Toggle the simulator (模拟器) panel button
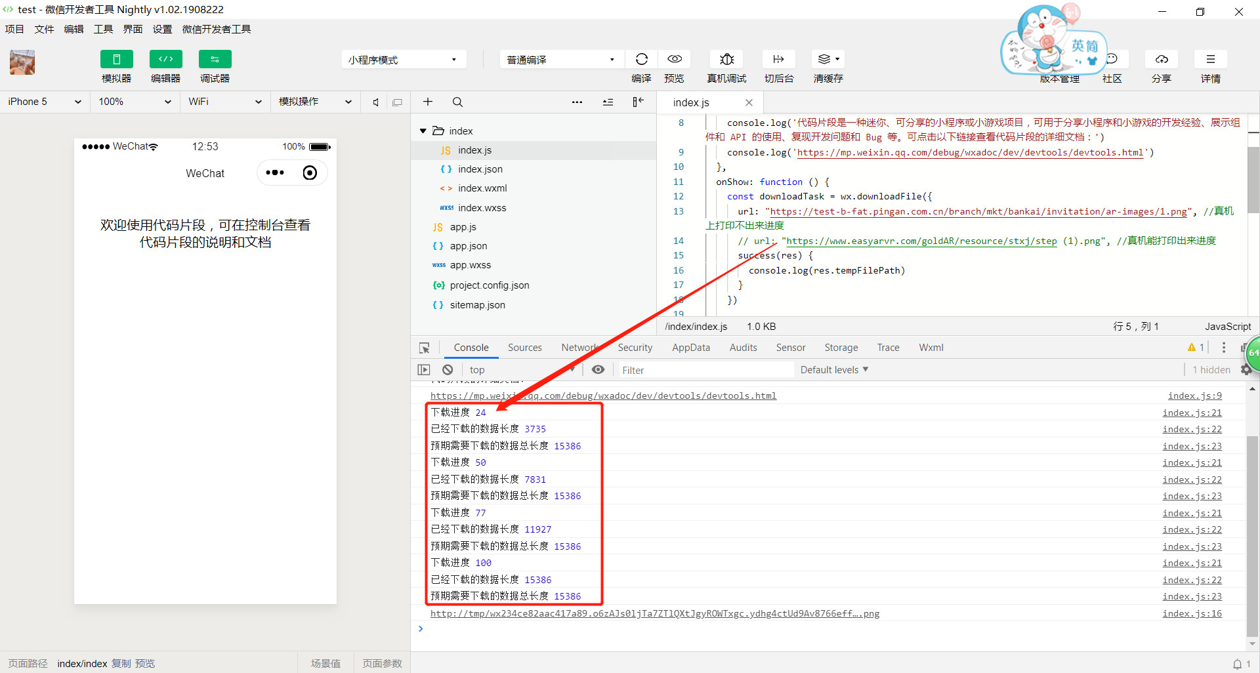Screen dimensions: 1260x673 tap(116, 59)
